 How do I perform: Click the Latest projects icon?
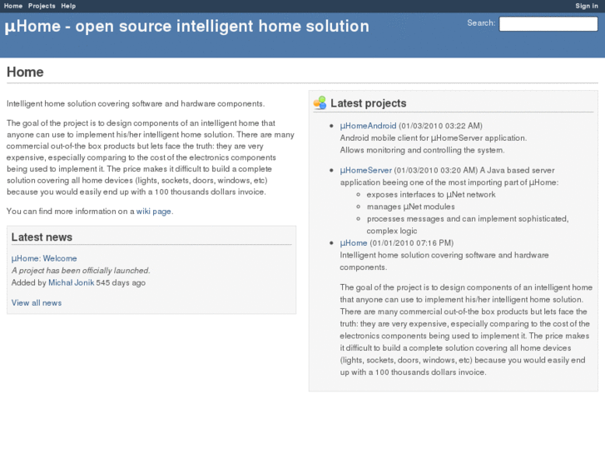click(x=320, y=103)
